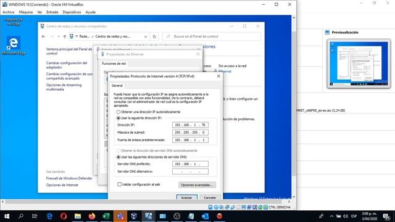Open Task View on the taskbar
The height and width of the screenshot is (222, 395).
pyautogui.click(x=35, y=216)
